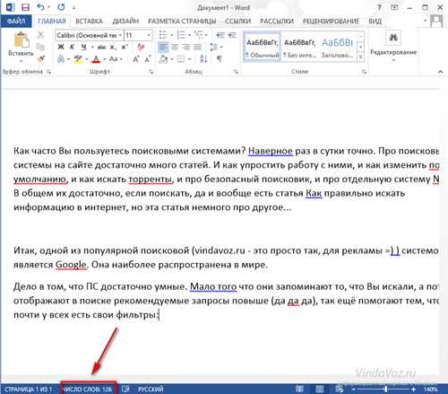Open the font size 11 dropdown
The image size is (448, 394).
pos(149,35)
